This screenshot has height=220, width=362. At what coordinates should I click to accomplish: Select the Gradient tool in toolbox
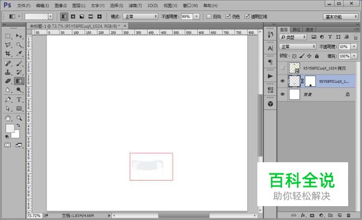tap(19, 81)
